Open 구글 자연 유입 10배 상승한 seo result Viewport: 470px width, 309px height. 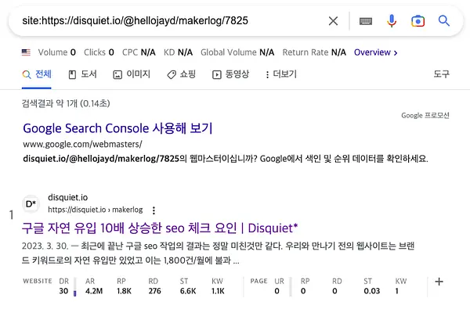[160, 228]
